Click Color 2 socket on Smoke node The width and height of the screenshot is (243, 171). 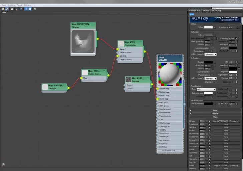(x=125, y=89)
